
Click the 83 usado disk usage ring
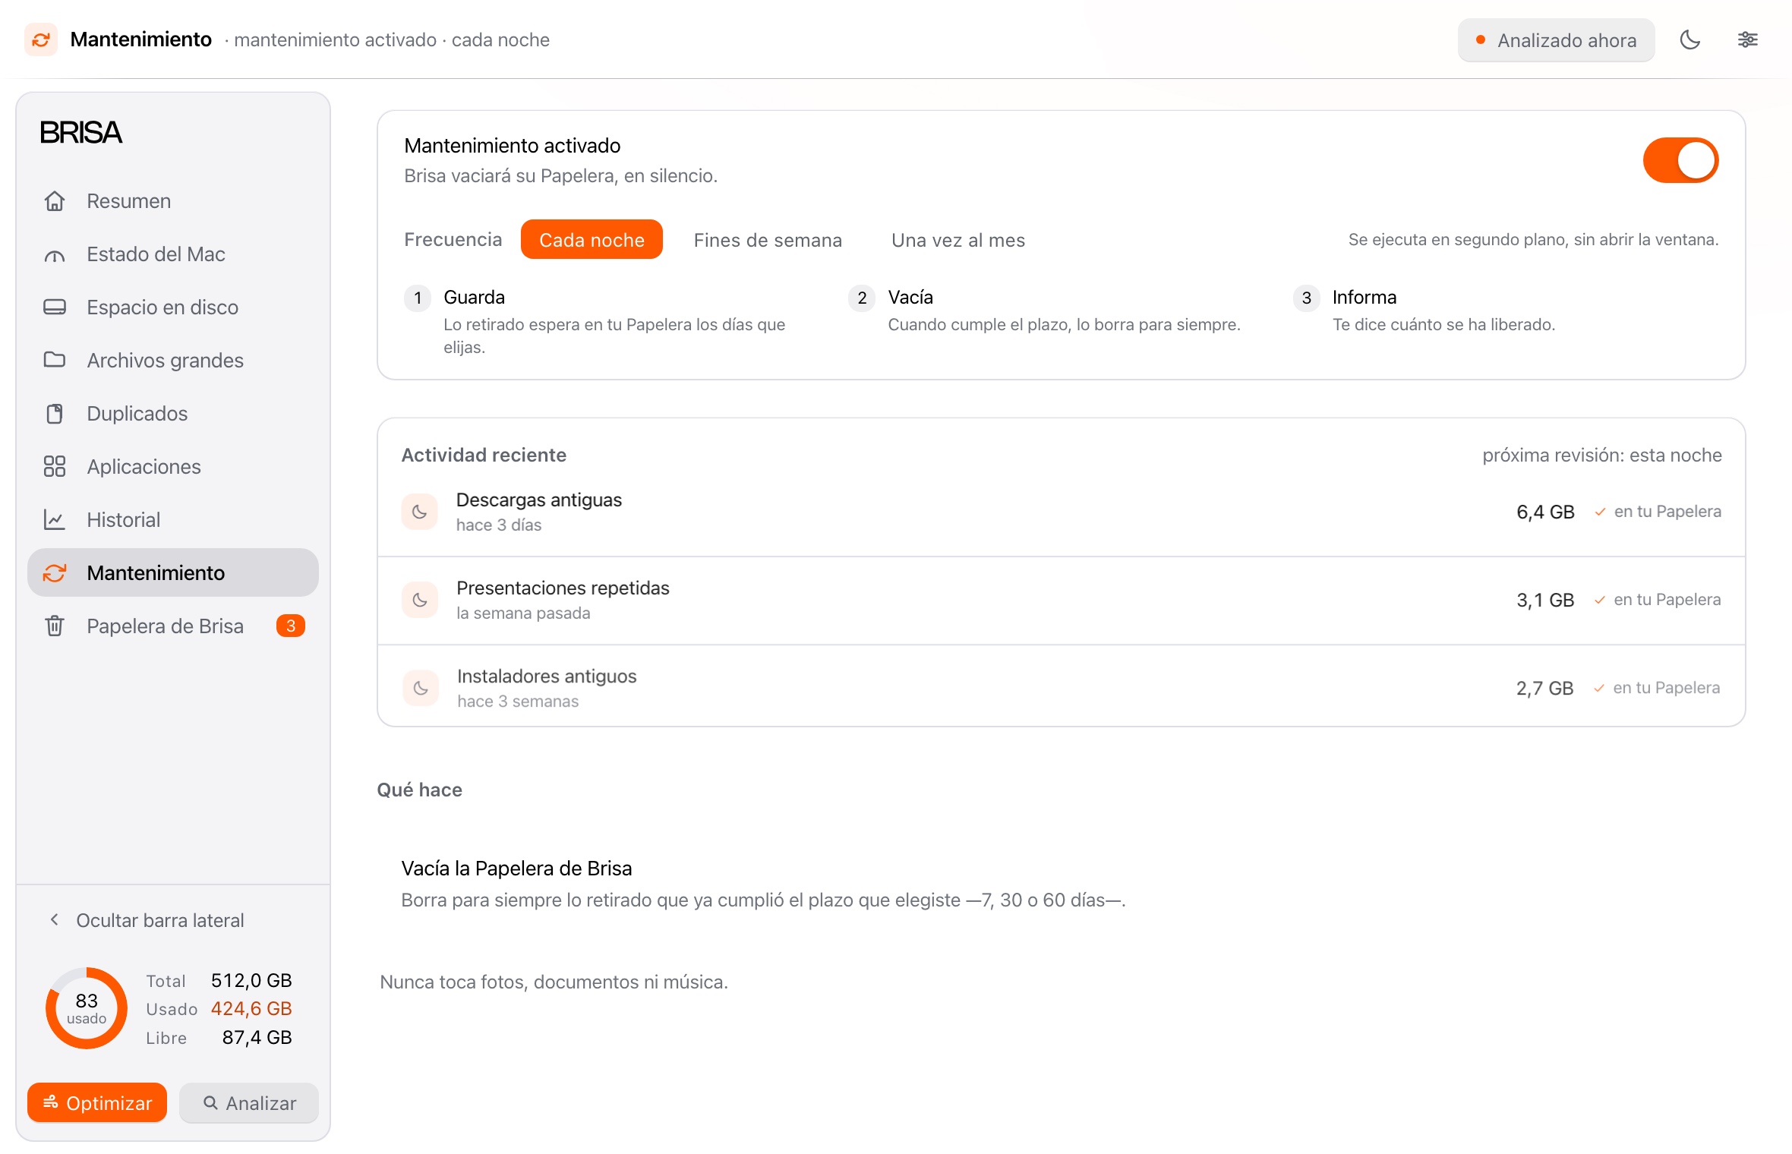click(87, 1008)
